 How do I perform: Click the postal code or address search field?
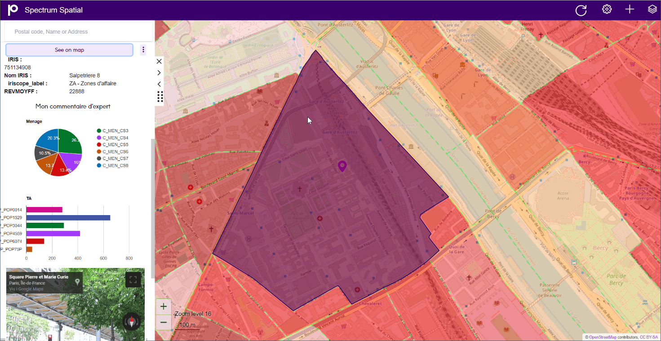pos(79,32)
